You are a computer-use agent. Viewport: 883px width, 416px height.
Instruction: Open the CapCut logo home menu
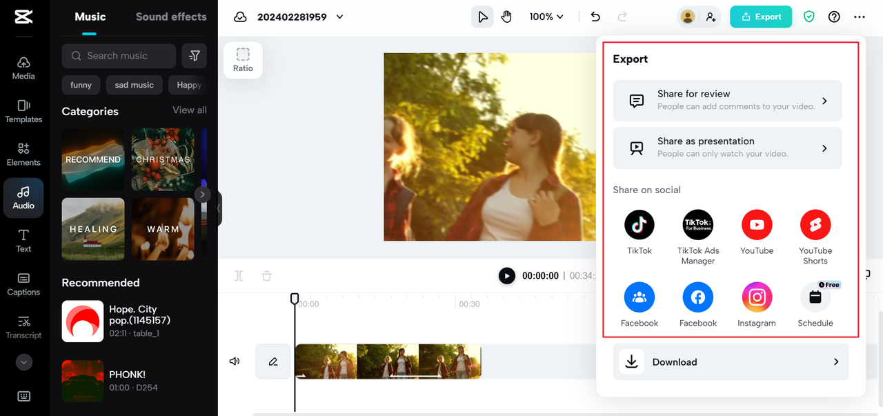point(23,17)
